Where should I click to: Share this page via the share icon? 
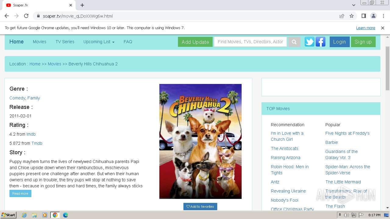pos(342,16)
